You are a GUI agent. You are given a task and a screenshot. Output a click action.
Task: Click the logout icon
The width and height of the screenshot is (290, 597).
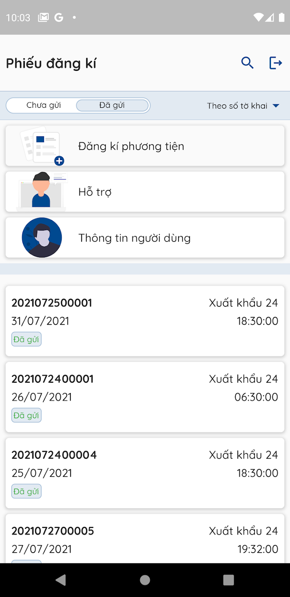click(x=275, y=63)
